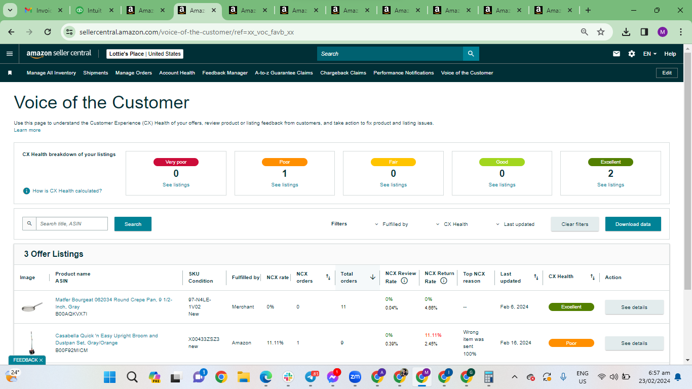
Task: Click See details for Casabella broom
Action: pyautogui.click(x=634, y=343)
